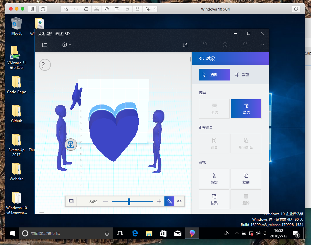
Task: Switch to the 裁剪 crop tab
Action: pyautogui.click(x=242, y=75)
